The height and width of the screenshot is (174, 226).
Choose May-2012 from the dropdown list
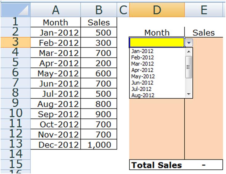(143, 76)
